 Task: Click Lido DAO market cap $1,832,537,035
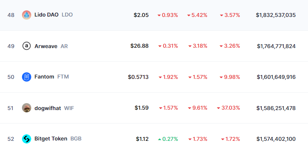[276, 15]
